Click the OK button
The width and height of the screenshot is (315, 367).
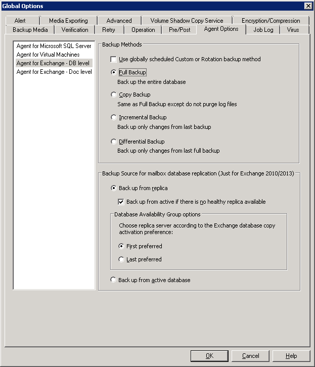[x=209, y=356]
